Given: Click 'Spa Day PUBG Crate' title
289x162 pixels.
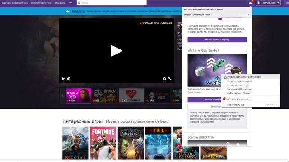Looking at the screenshot, I should tap(201, 137).
